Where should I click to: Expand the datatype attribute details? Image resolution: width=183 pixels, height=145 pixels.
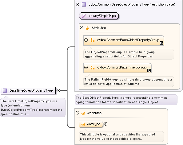coord(105,124)
